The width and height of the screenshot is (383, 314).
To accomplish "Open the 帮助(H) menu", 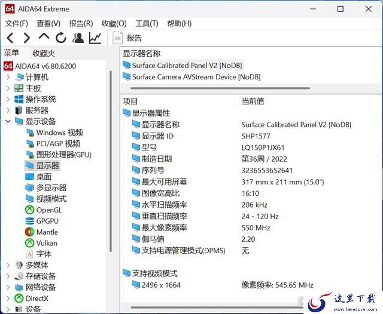I will tap(180, 24).
